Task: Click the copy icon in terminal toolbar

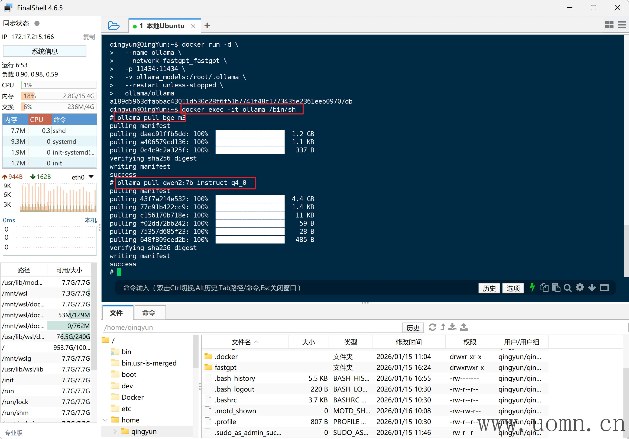Action: tap(544, 288)
